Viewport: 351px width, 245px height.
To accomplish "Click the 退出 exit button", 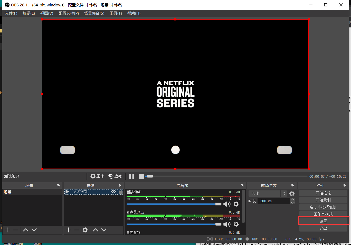I will click(323, 228).
